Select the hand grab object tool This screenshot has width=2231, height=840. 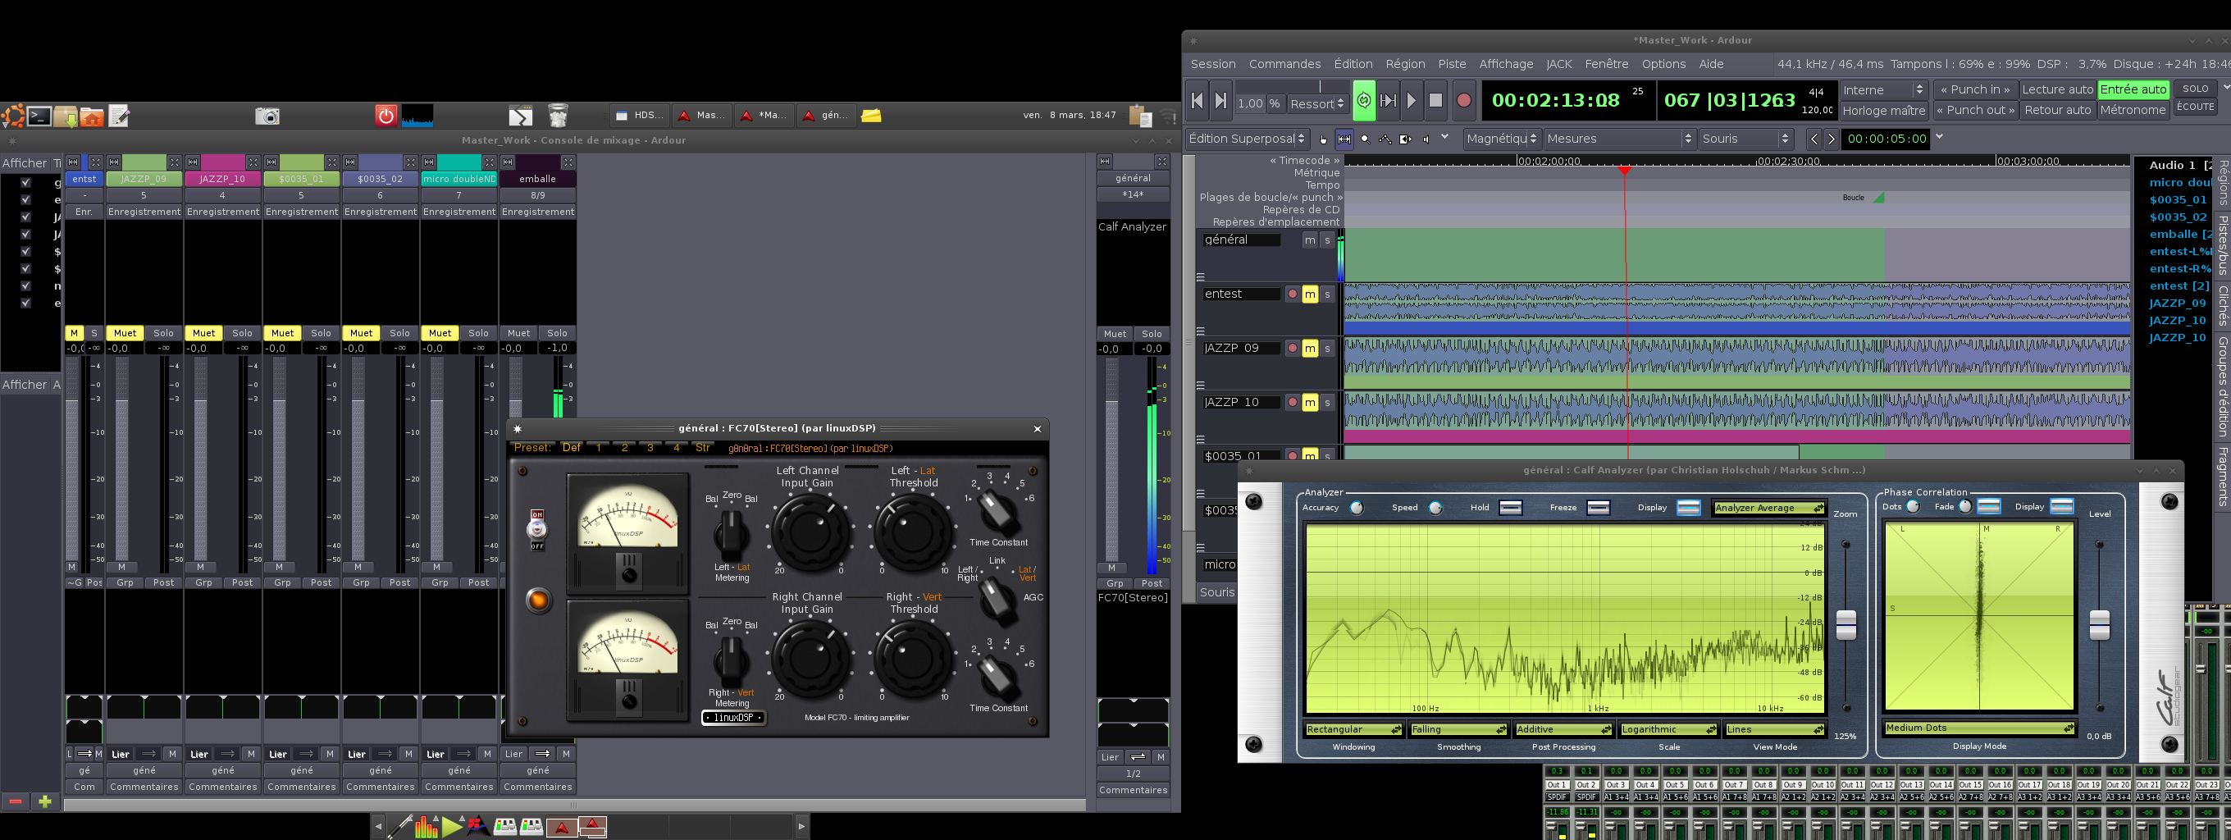1323,139
